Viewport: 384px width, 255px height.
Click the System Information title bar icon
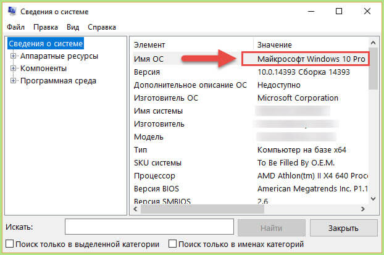tap(12, 12)
